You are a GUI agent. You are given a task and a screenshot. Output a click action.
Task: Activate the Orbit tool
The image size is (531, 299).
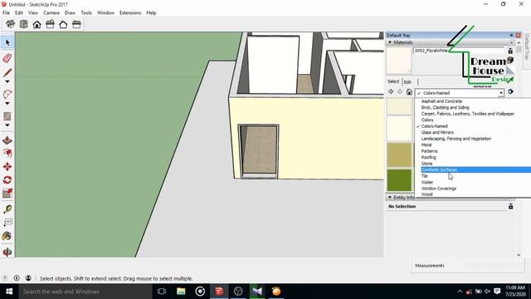7,252
